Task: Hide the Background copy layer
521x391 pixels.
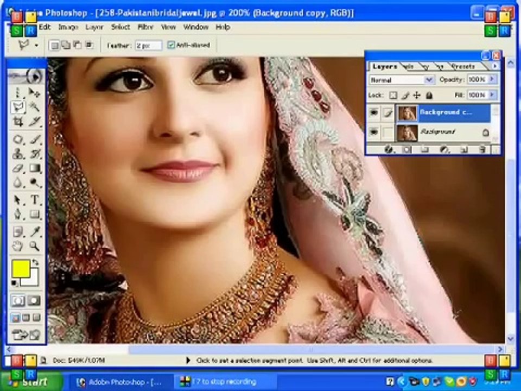Action: click(x=374, y=113)
